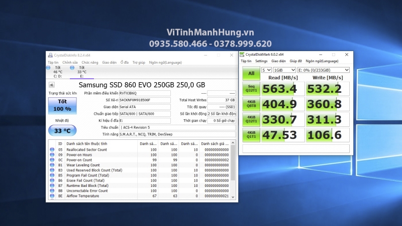
Task: Click the Seq read result 563.4
Action: point(283,89)
